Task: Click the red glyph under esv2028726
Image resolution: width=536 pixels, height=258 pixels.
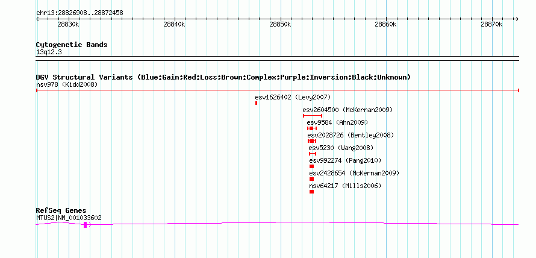Action: [x=312, y=141]
